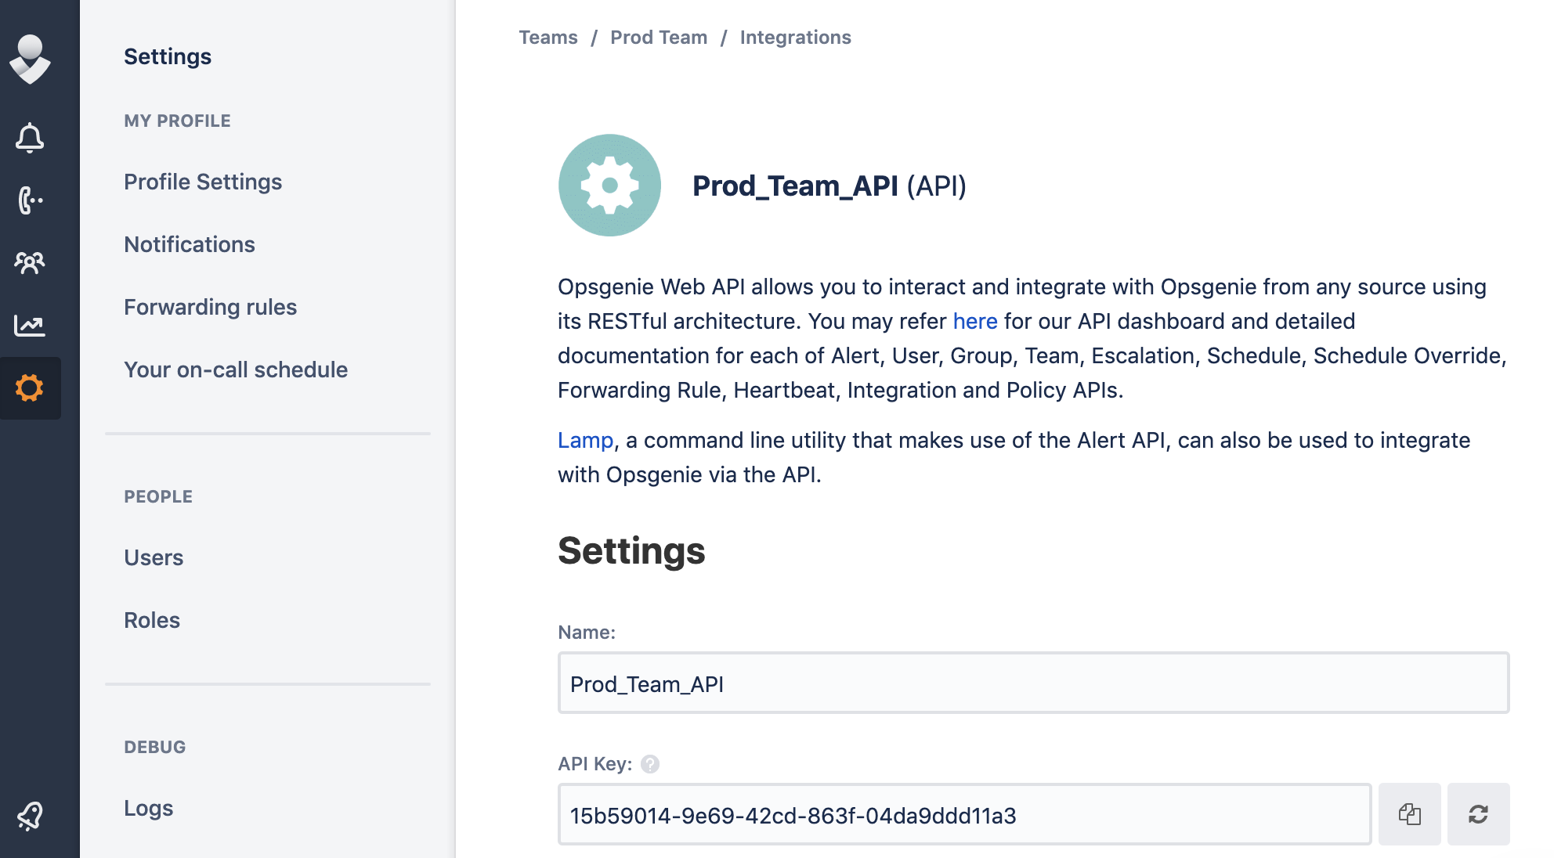
Task: Open Roles under People
Action: click(152, 620)
